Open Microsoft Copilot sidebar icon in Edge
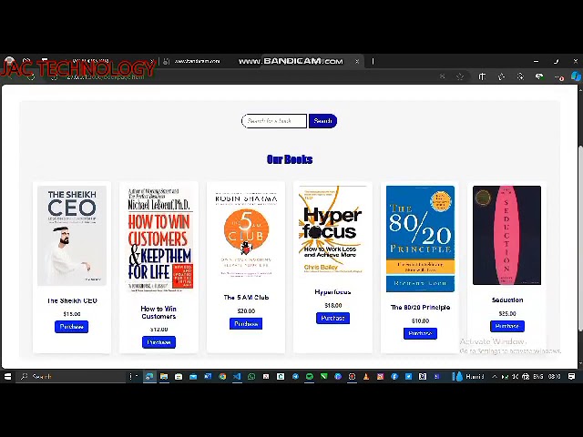The image size is (583, 437). point(576,76)
